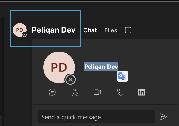Open the LinkedIn profile icon
Screen dimensions: 179x126
(x=142, y=92)
